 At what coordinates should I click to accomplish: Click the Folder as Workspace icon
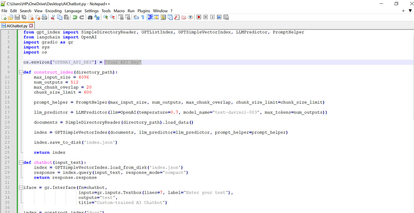pyautogui.click(x=183, y=17)
